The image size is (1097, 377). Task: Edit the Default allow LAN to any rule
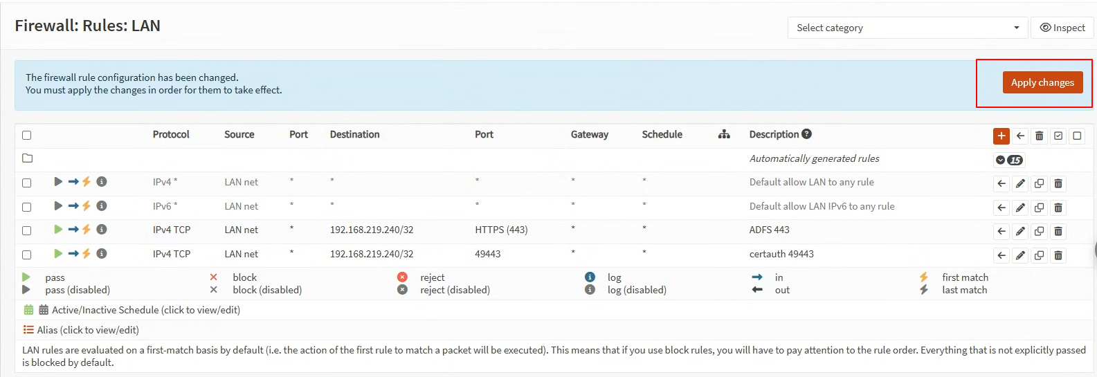[x=1020, y=183]
